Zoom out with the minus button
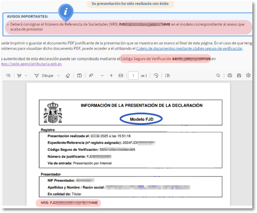Screen dimensions: 257x213 coord(102,76)
